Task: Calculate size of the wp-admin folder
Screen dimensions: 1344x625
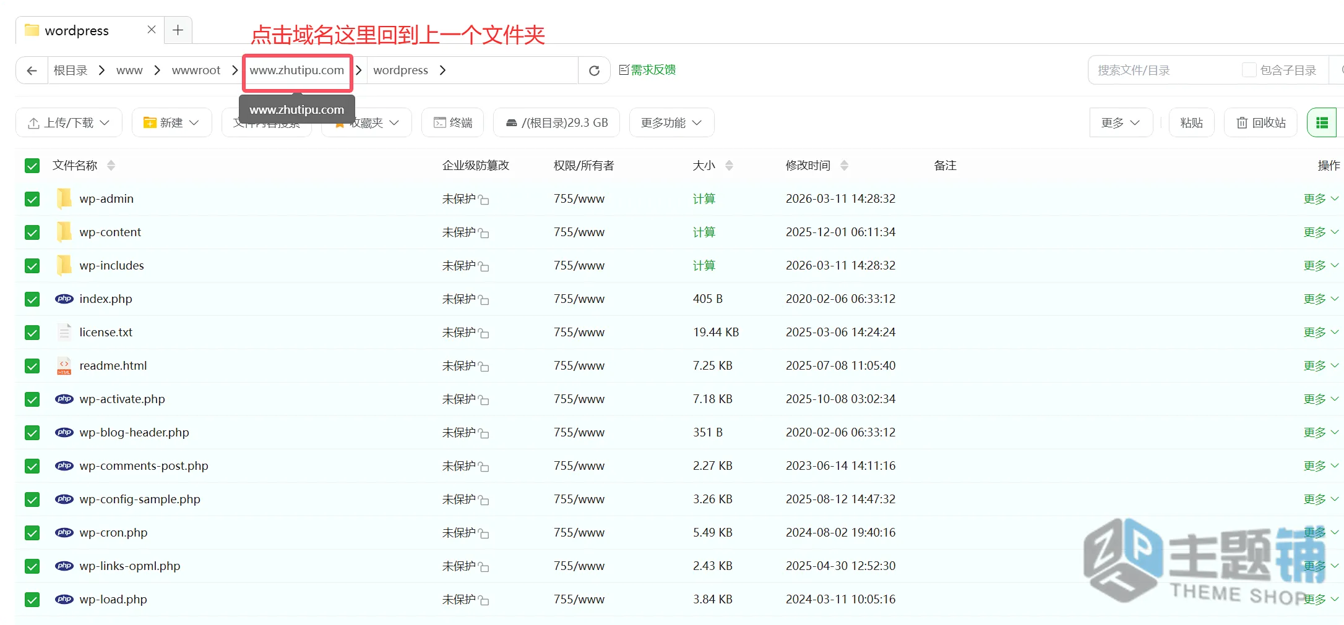Action: (704, 198)
